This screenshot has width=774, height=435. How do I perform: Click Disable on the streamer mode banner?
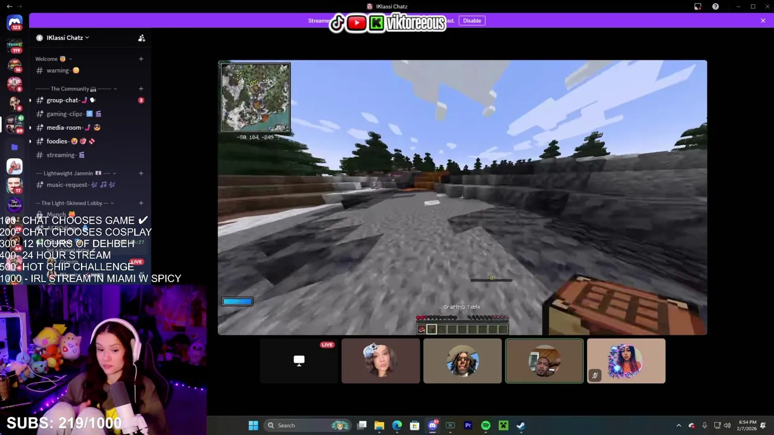pyautogui.click(x=472, y=21)
